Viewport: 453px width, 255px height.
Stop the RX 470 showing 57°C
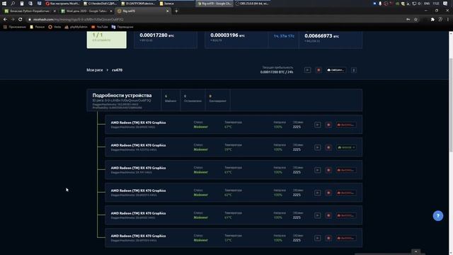pyautogui.click(x=328, y=238)
